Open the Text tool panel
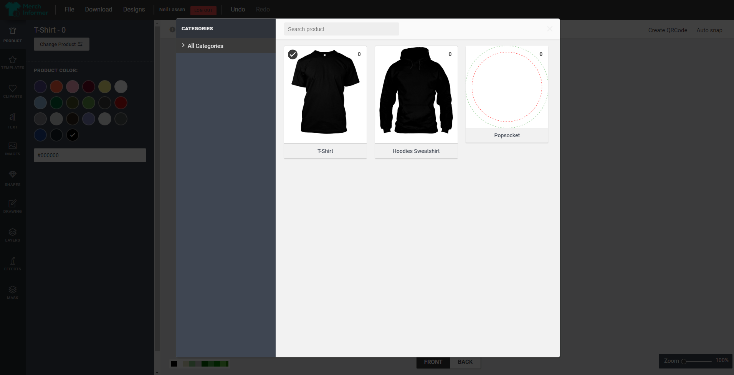This screenshot has height=375, width=734. tap(13, 120)
